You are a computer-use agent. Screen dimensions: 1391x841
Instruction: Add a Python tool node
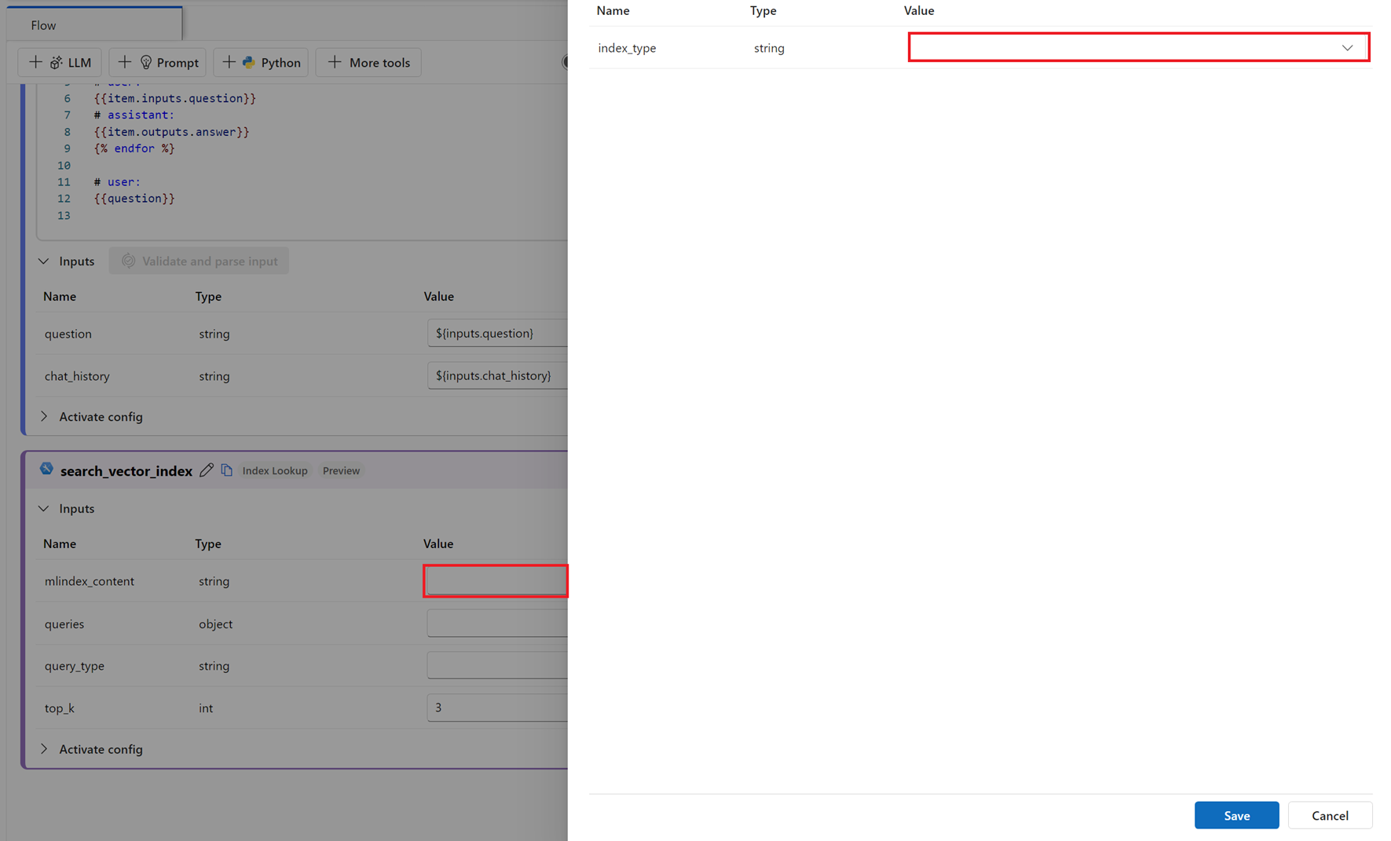[x=261, y=62]
